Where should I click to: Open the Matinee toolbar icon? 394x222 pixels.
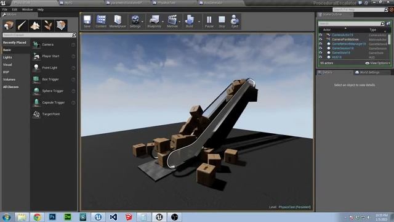pyautogui.click(x=172, y=22)
